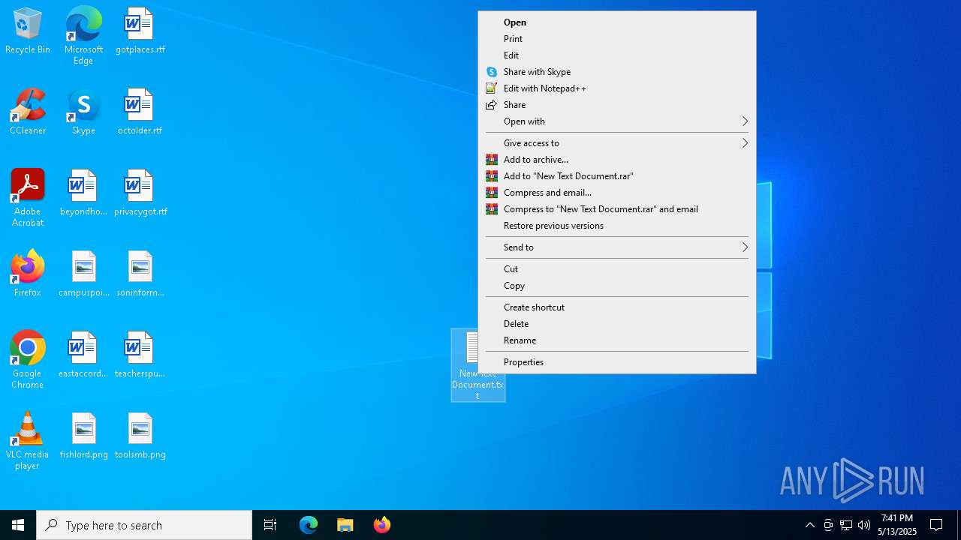The height and width of the screenshot is (540, 961).
Task: Open the Windows Start menu
Action: pyautogui.click(x=18, y=525)
